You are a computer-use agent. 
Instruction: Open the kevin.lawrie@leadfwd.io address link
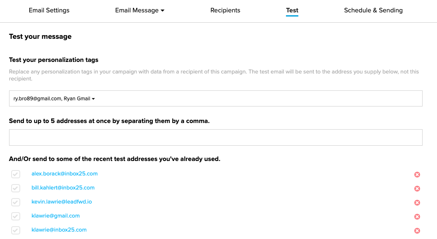61,201
